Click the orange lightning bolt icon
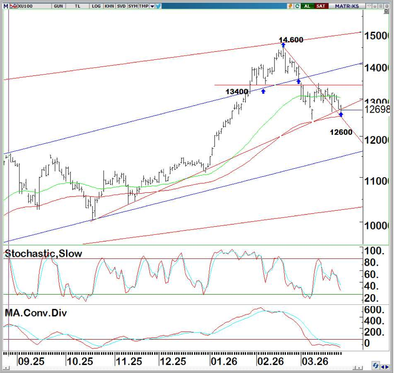 (290, 6)
